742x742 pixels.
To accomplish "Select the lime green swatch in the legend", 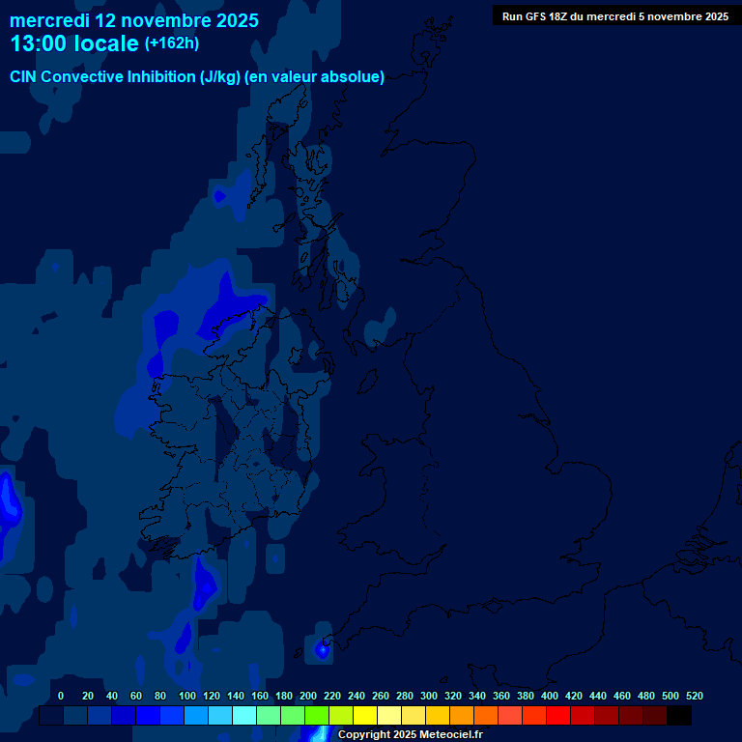I will 317,716.
